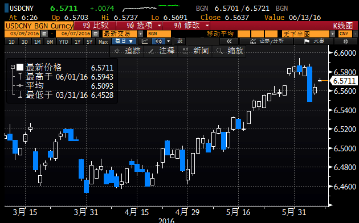Open the 每日 periodicity dropdown
The width and height of the screenshot is (359, 223).
pyautogui.click(x=124, y=42)
